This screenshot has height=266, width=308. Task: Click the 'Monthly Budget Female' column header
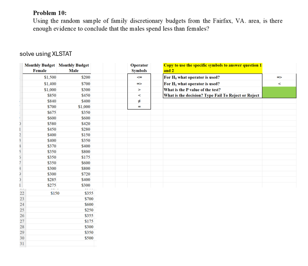[39, 68]
